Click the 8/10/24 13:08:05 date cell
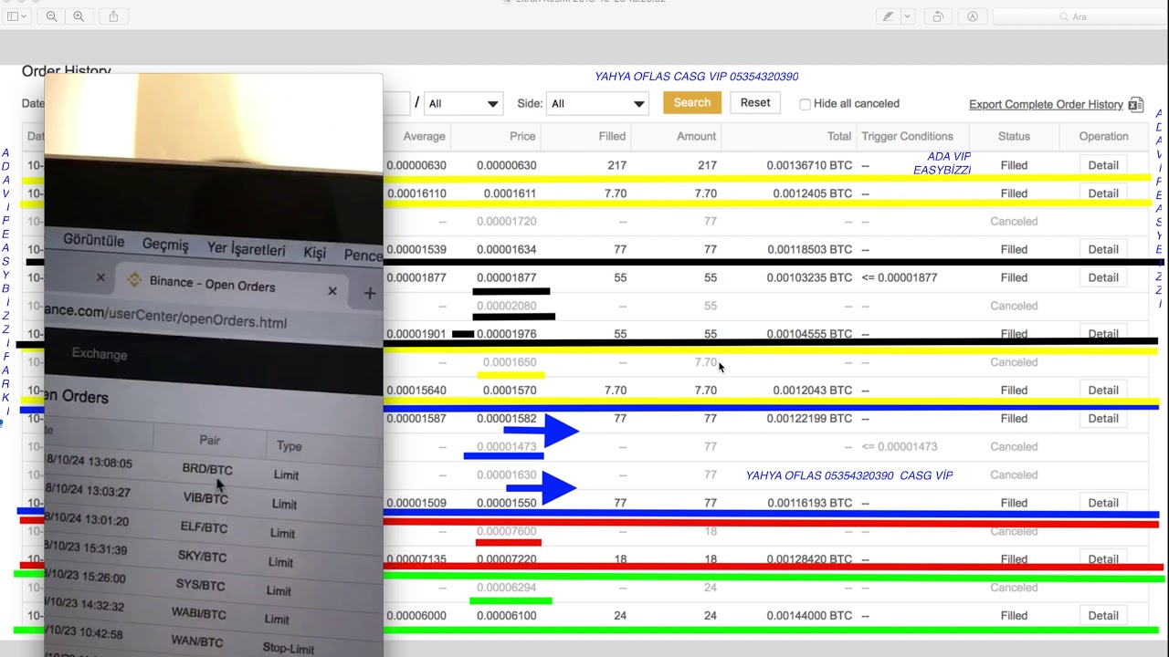The height and width of the screenshot is (657, 1169). click(89, 462)
